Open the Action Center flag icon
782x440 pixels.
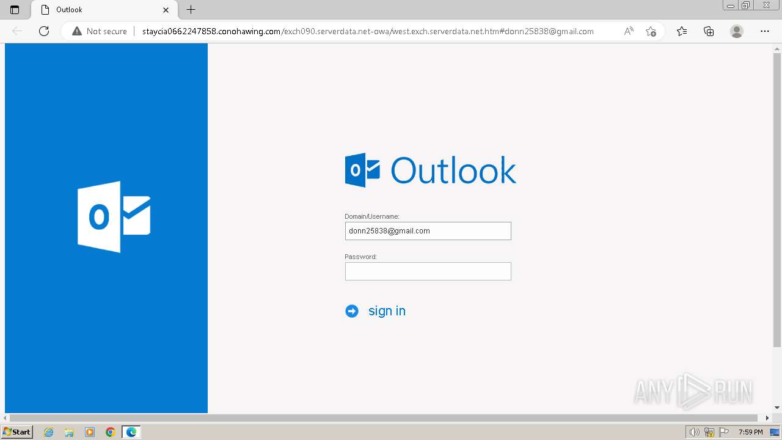724,432
